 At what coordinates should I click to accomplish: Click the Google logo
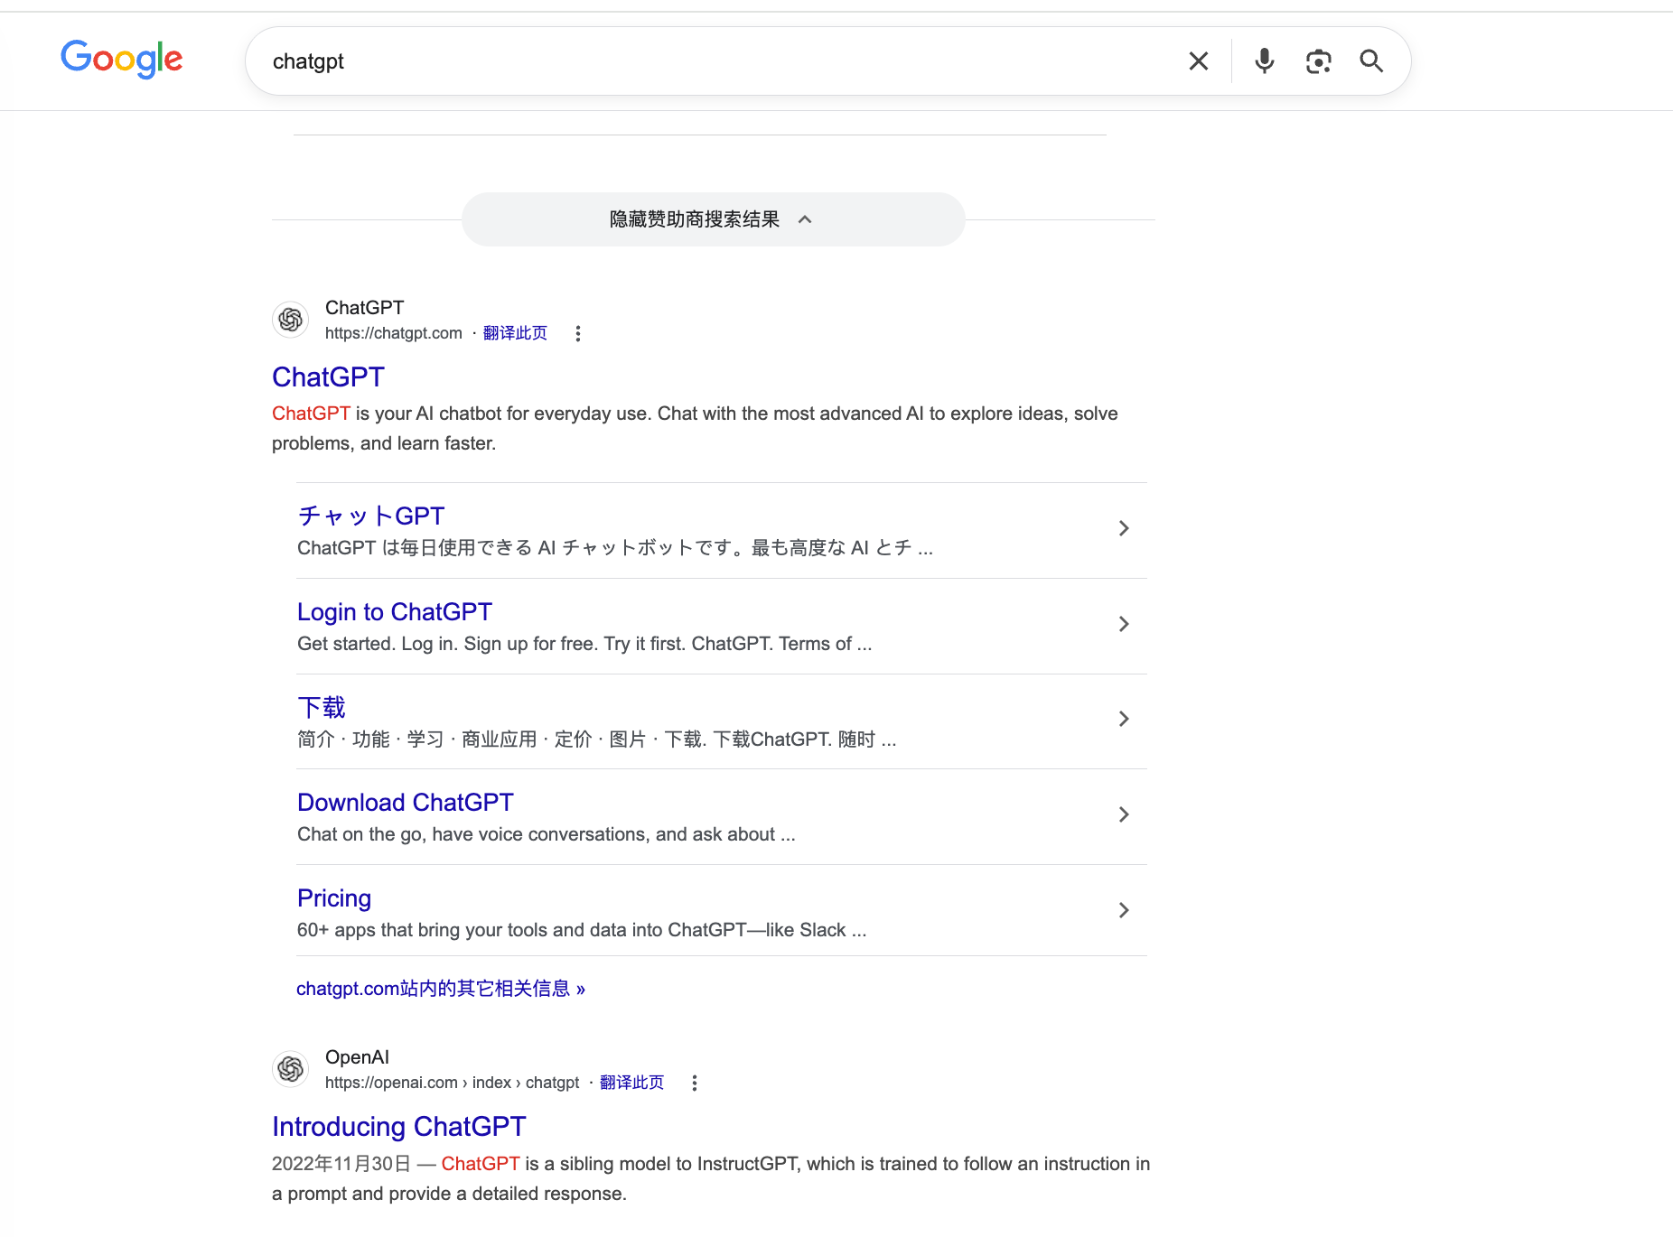pos(122,60)
